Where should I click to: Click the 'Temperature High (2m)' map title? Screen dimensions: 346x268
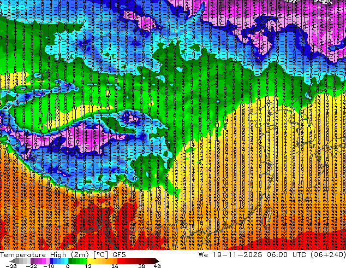[44, 255]
